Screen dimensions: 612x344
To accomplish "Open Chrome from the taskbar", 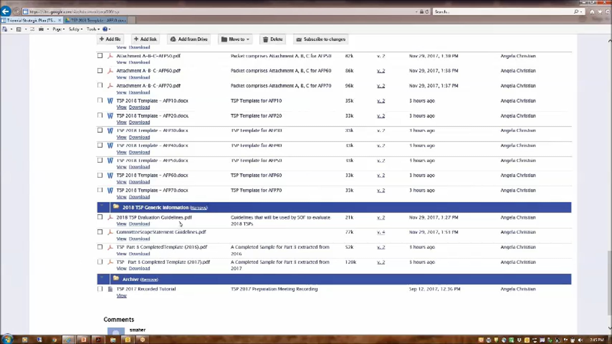I will tap(54, 340).
